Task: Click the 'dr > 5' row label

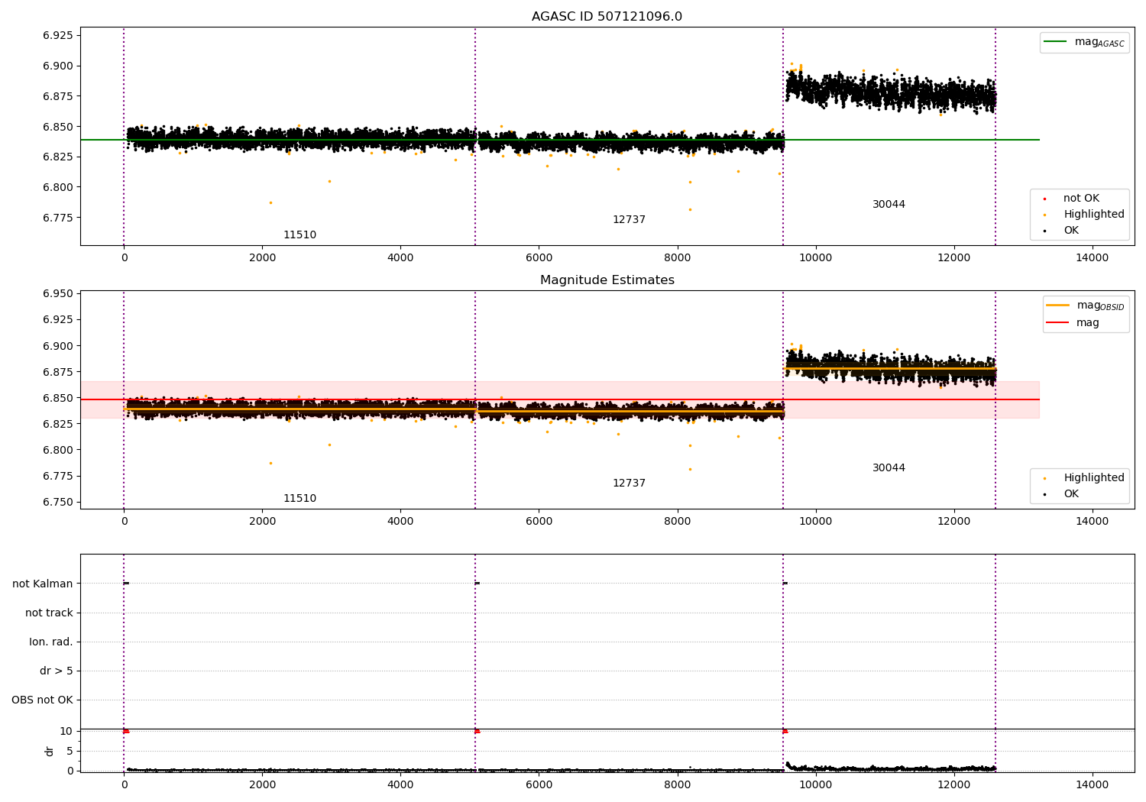Action: pyautogui.click(x=57, y=671)
